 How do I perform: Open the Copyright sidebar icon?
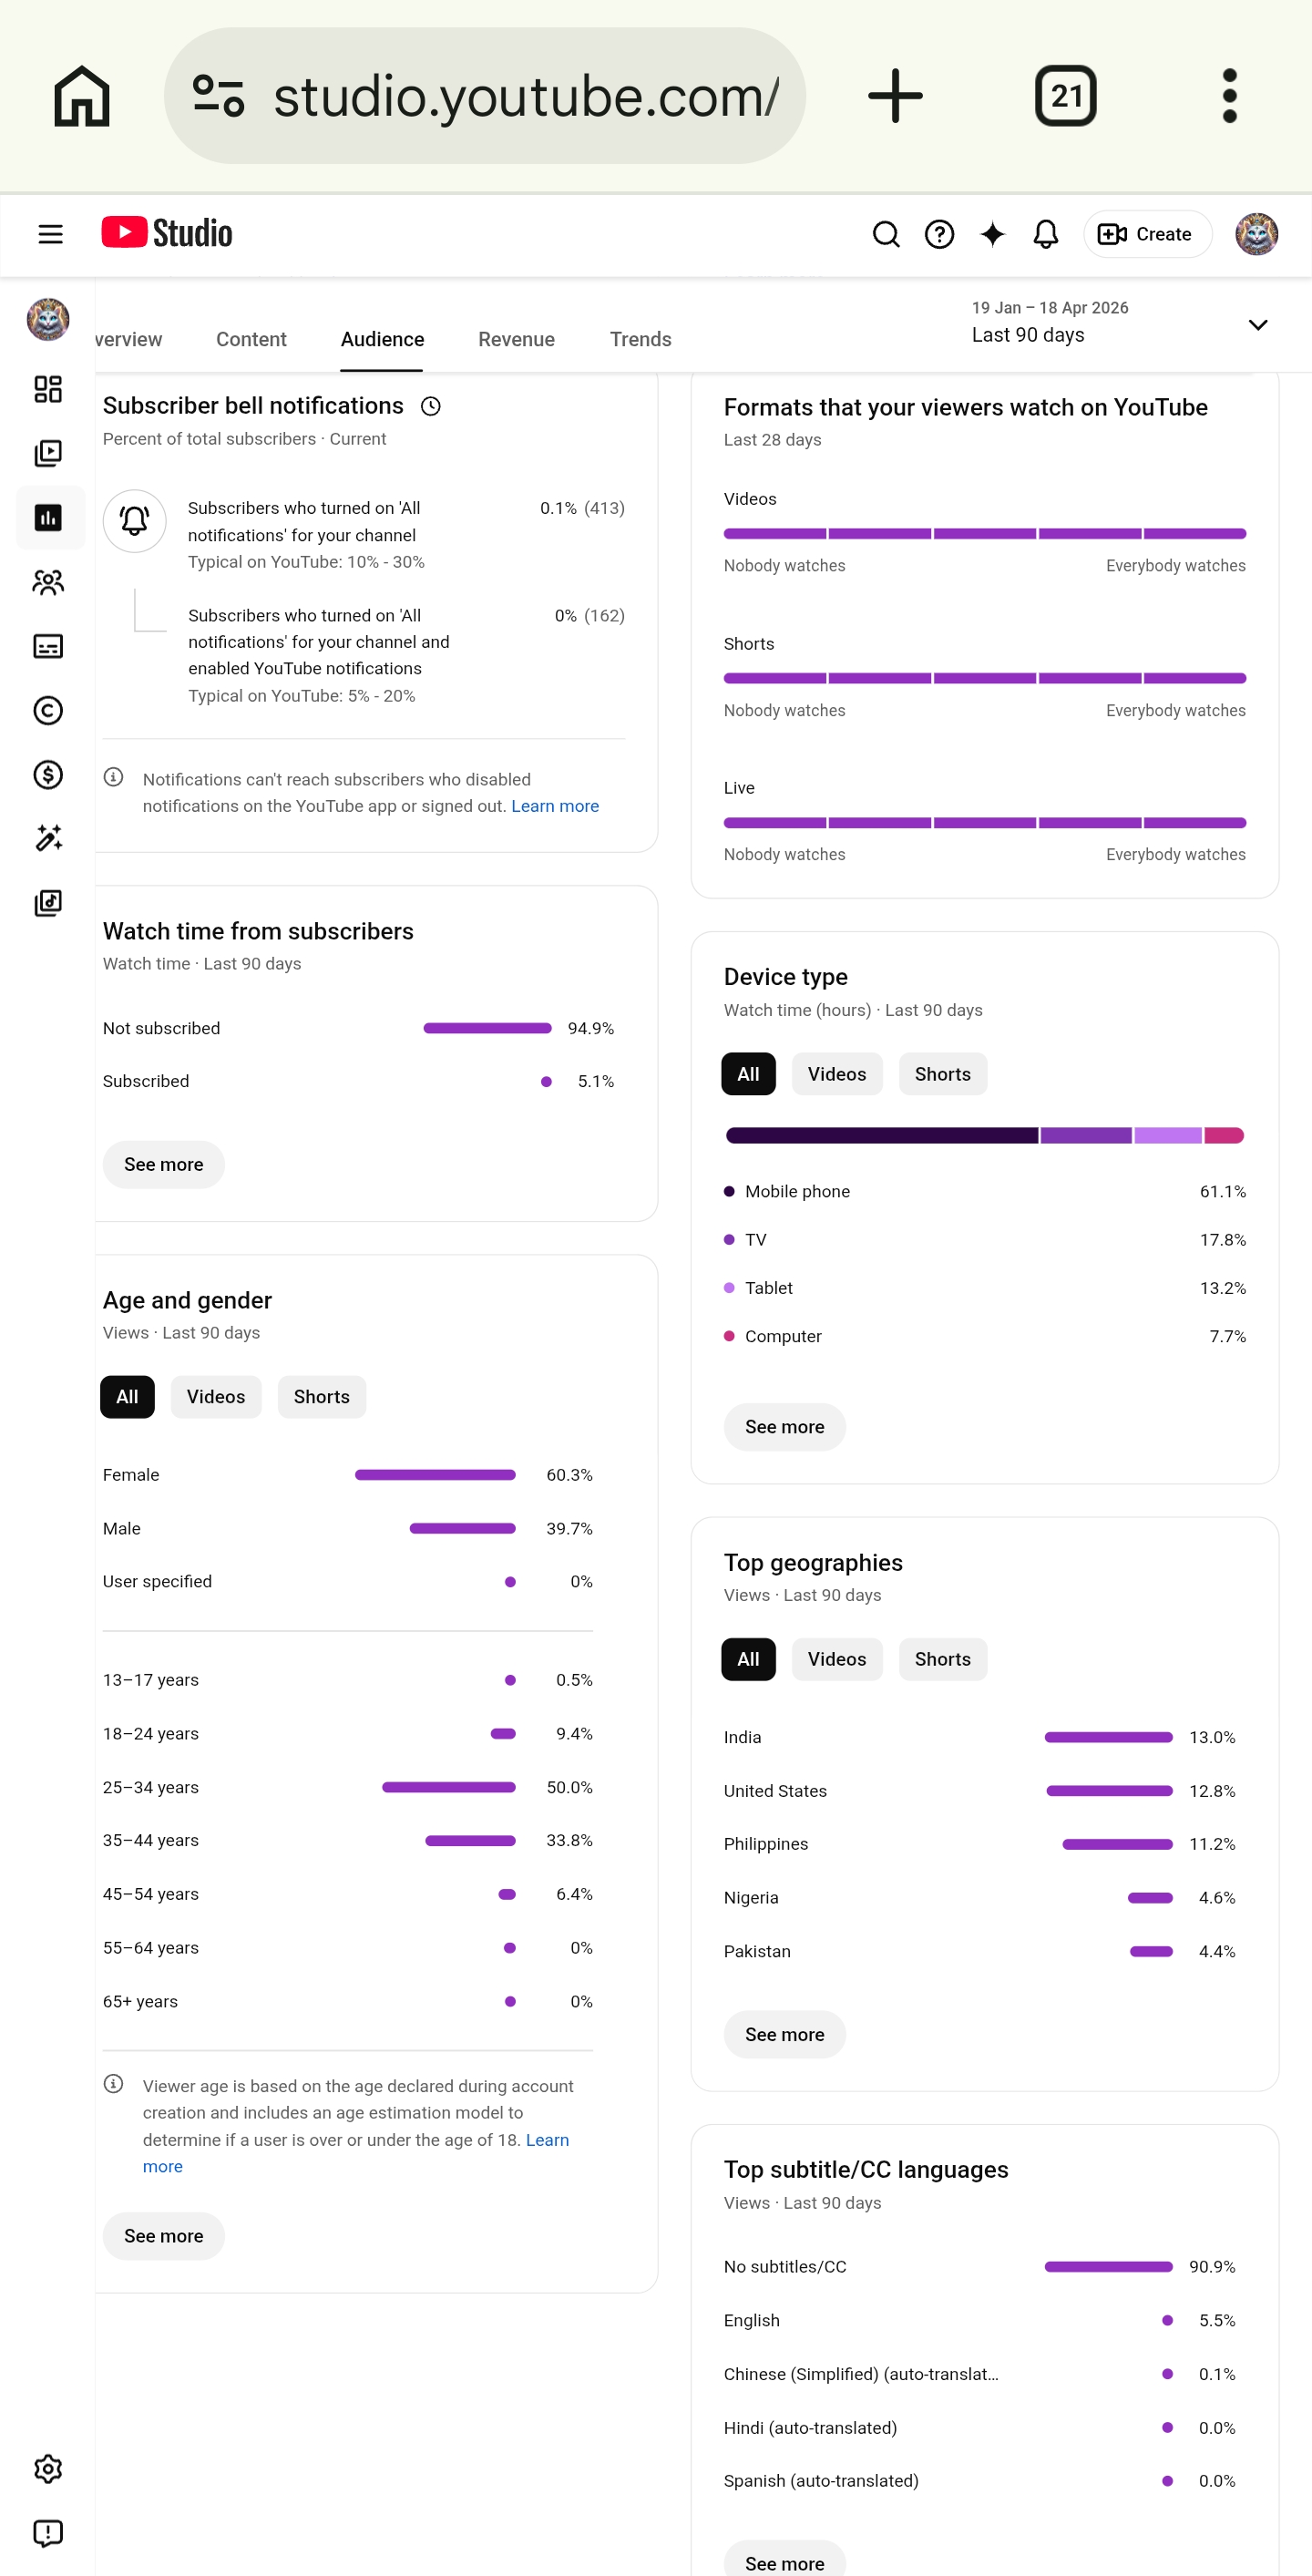click(48, 710)
